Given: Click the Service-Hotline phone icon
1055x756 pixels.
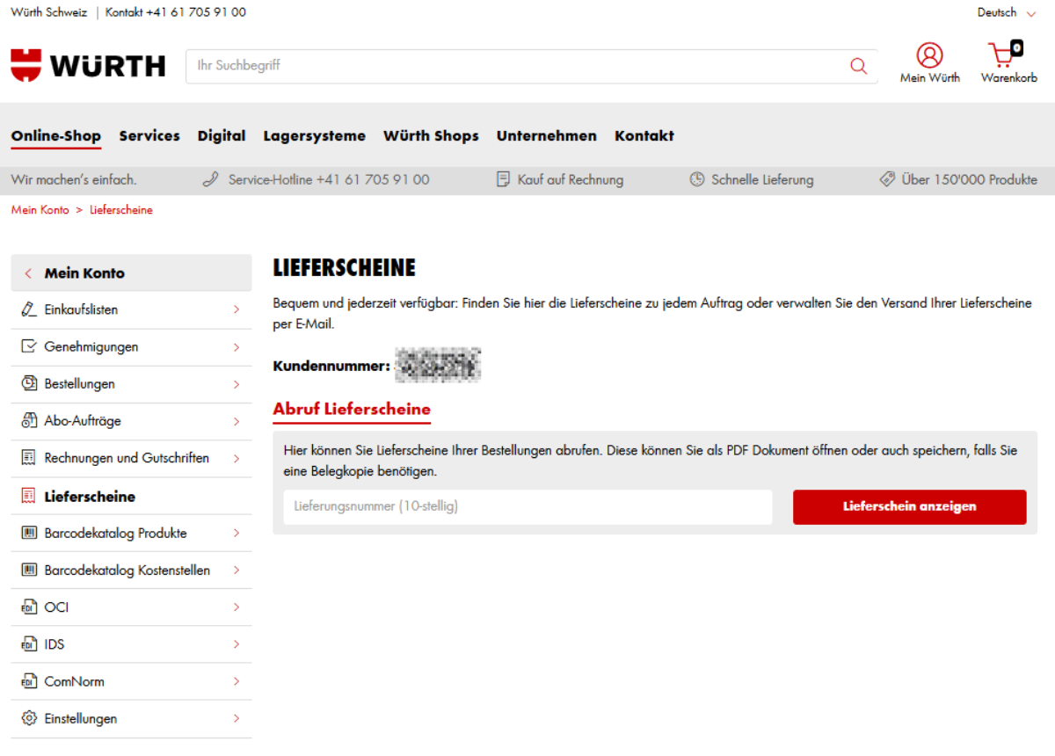Looking at the screenshot, I should click(x=210, y=179).
